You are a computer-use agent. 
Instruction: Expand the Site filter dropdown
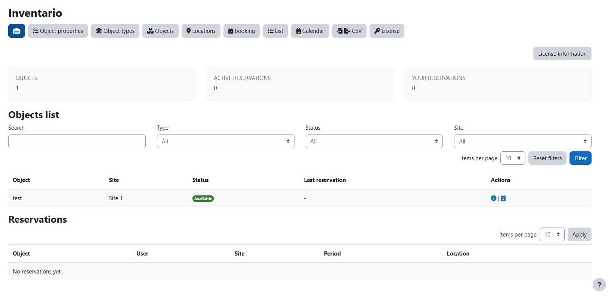tap(522, 142)
